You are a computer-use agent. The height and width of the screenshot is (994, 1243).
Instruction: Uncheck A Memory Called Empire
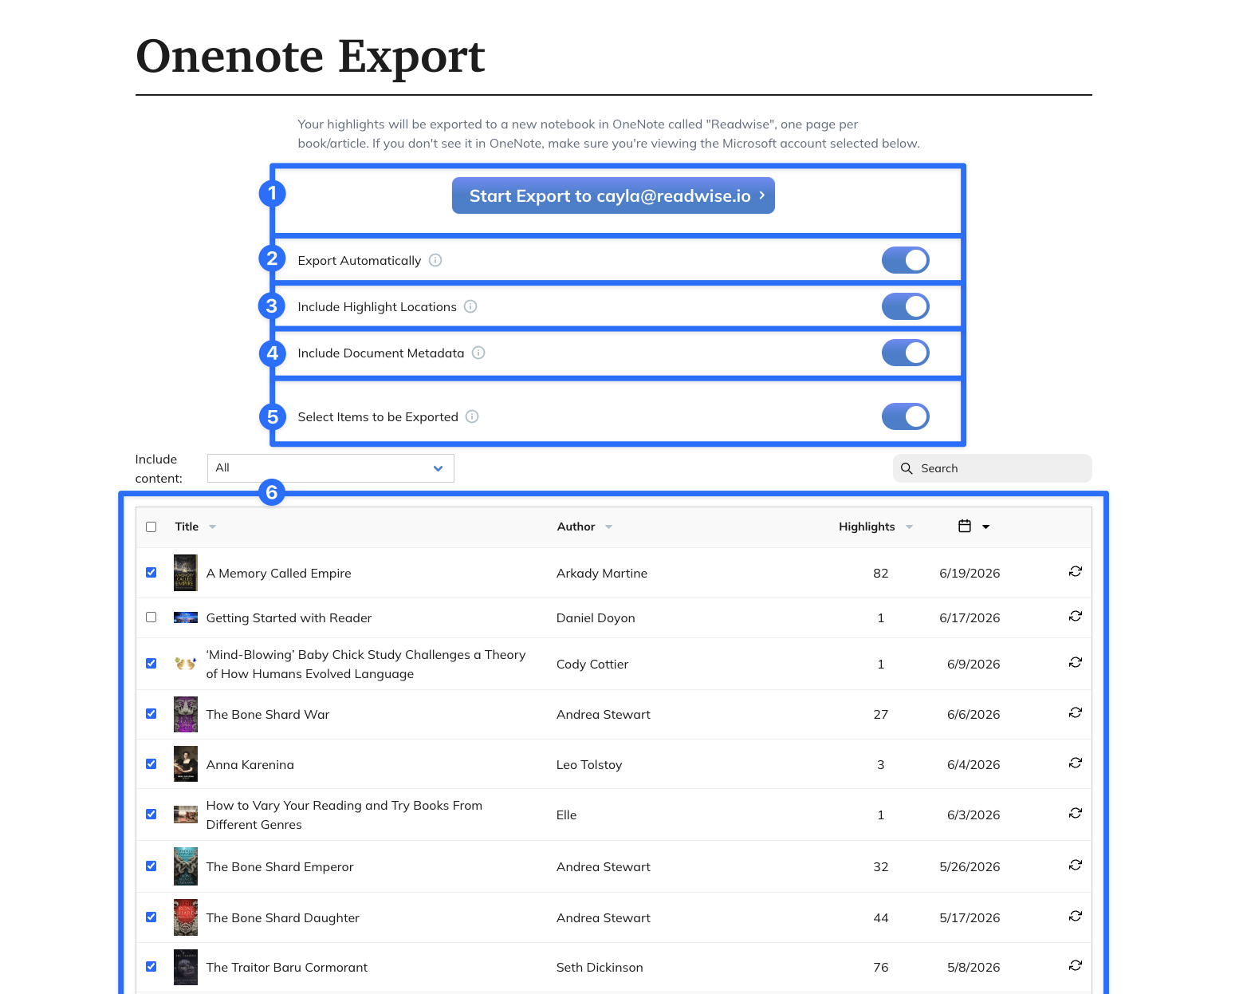tap(151, 572)
